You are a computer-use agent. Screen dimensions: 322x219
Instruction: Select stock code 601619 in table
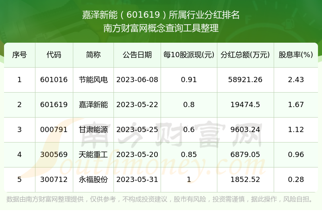point(54,105)
